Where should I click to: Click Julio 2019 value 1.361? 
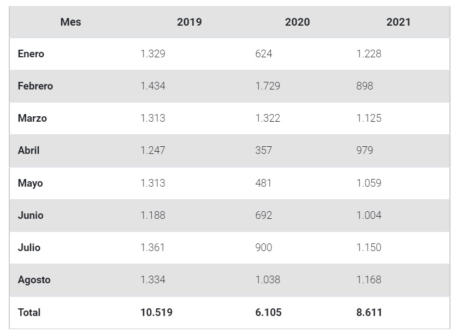pyautogui.click(x=152, y=247)
